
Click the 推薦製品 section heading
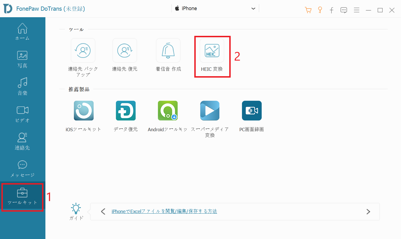[x=79, y=89]
